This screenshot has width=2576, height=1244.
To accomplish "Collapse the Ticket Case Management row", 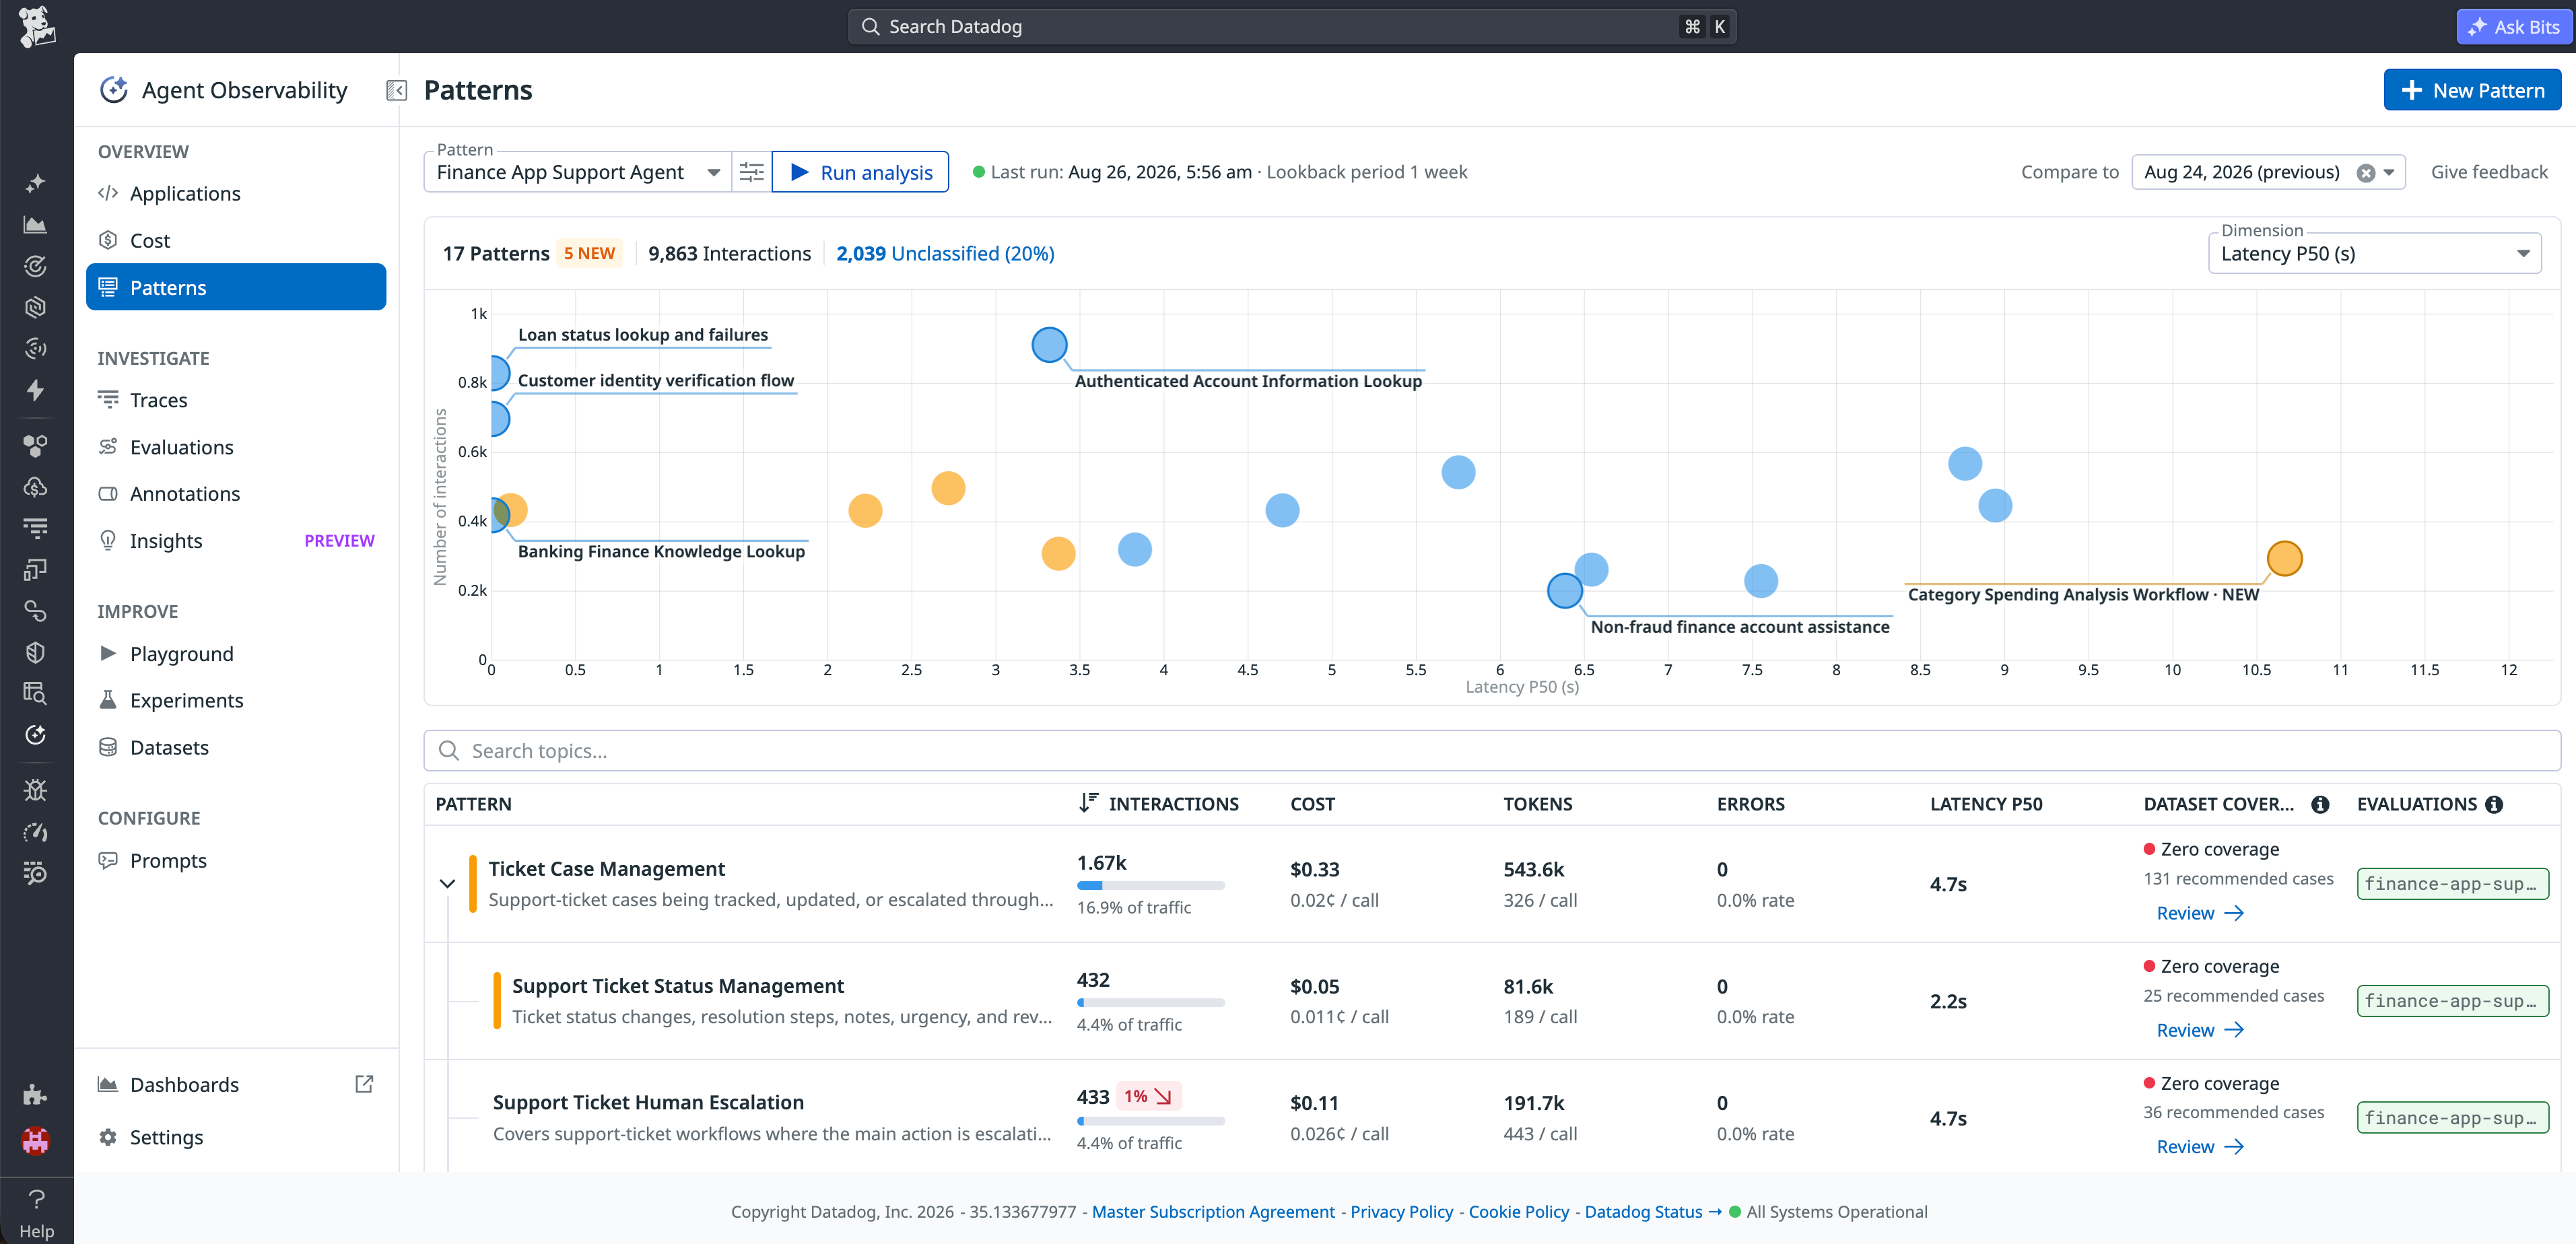I will pyautogui.click(x=447, y=883).
